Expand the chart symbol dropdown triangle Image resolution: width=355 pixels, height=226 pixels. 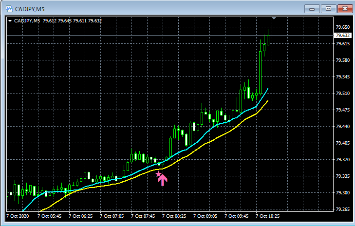pyautogui.click(x=10, y=21)
